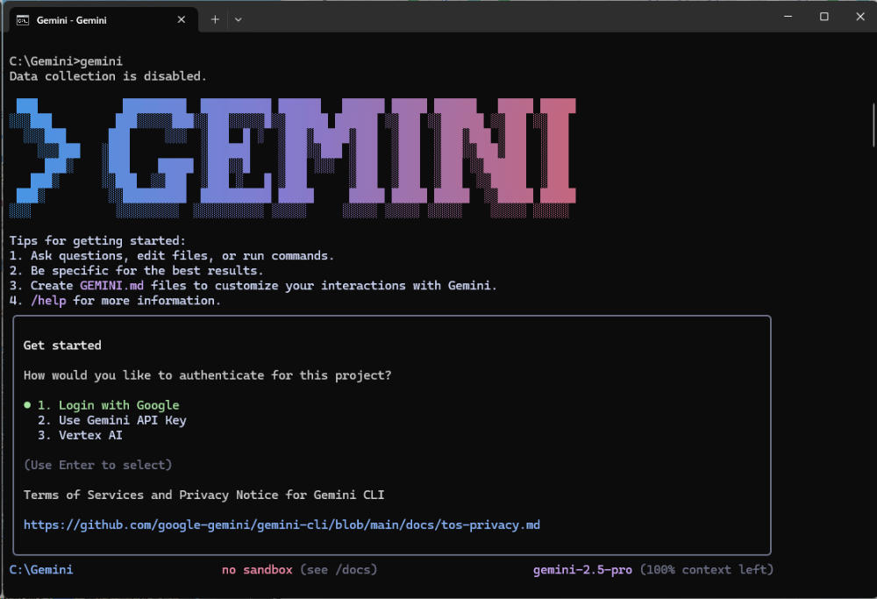The image size is (877, 599).
Task: Click the C:\Gemini>gemini command line
Action: click(x=66, y=61)
